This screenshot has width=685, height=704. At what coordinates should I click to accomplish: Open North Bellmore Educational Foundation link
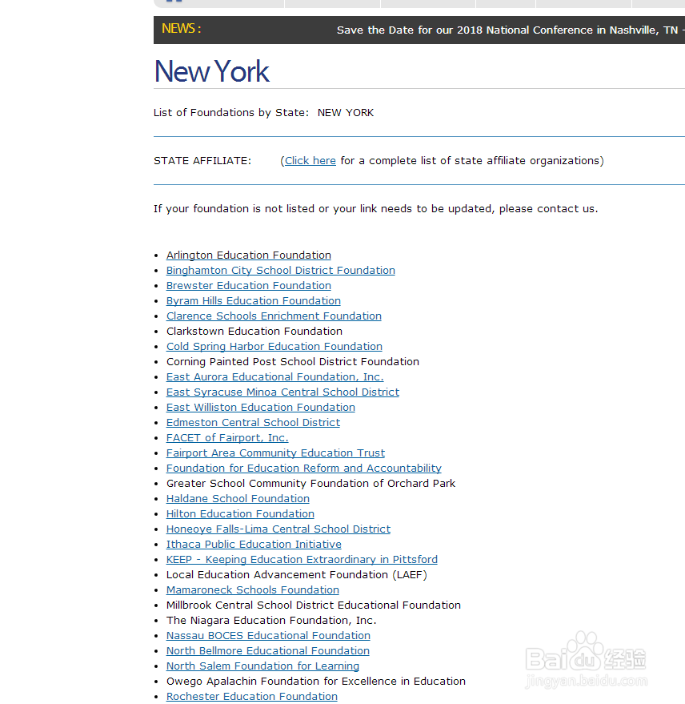coord(268,651)
